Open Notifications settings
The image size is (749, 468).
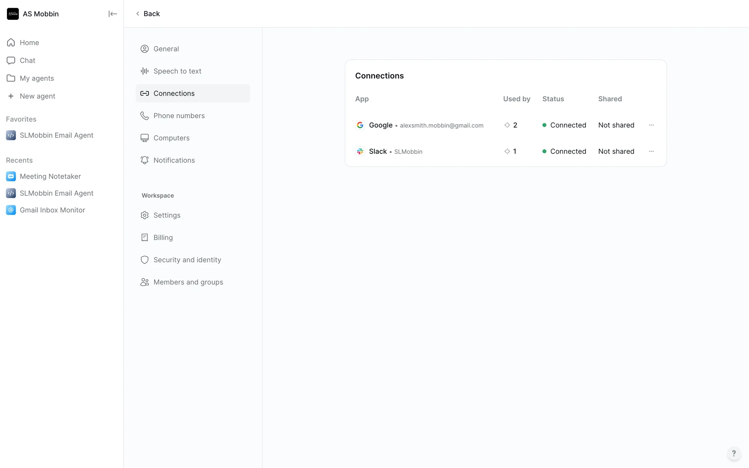pos(174,160)
